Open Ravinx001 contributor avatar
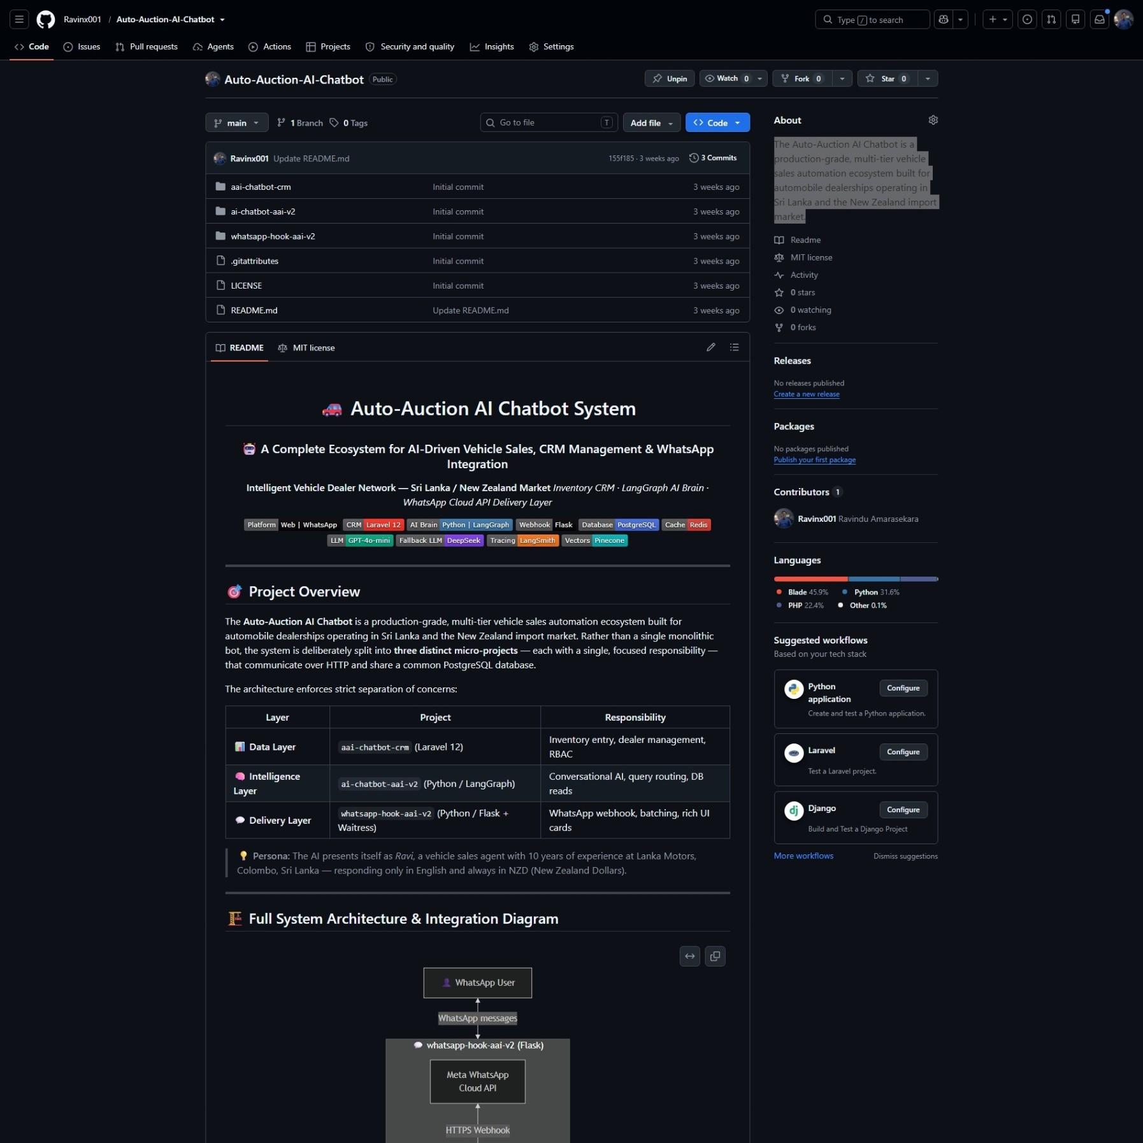1143x1143 pixels. tap(784, 518)
